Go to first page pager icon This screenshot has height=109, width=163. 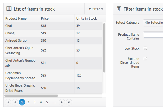pyautogui.click(x=8, y=102)
